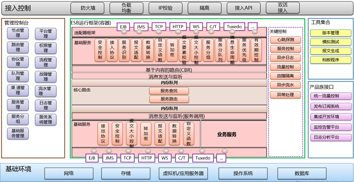Click the IP校验 box
This screenshot has height=182, width=354.
tap(166, 8)
